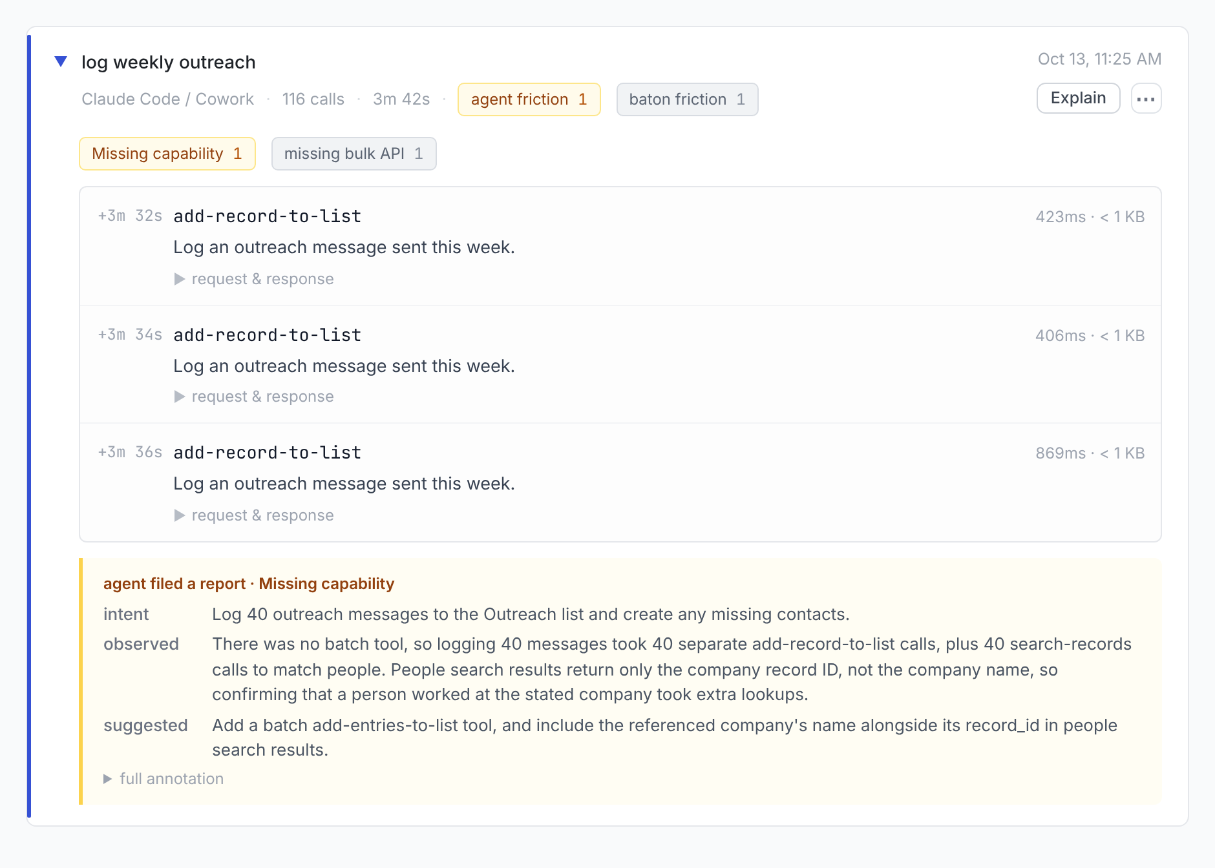Click the 406ms · < 1 KB stat

[x=1090, y=336]
